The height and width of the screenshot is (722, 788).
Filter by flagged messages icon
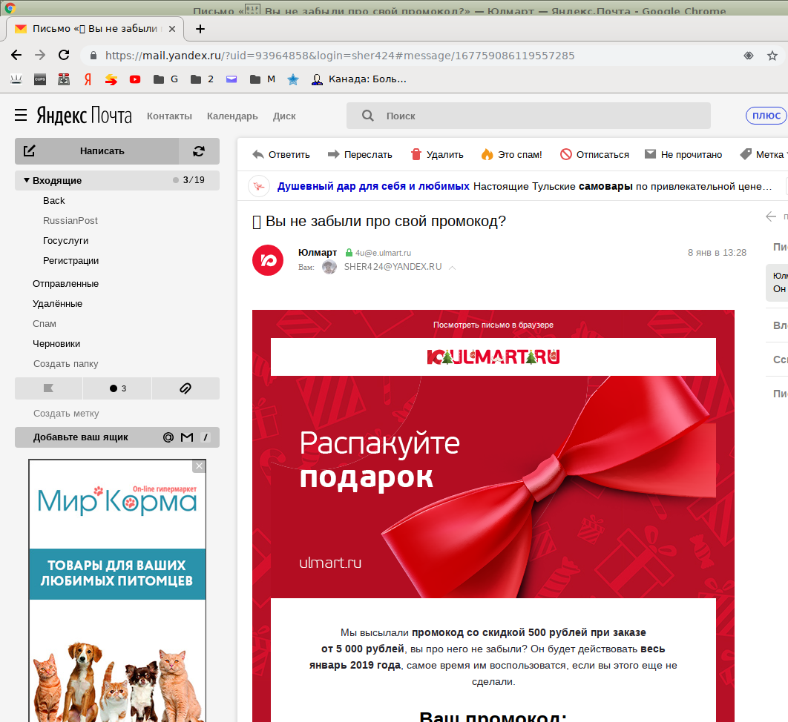(49, 388)
